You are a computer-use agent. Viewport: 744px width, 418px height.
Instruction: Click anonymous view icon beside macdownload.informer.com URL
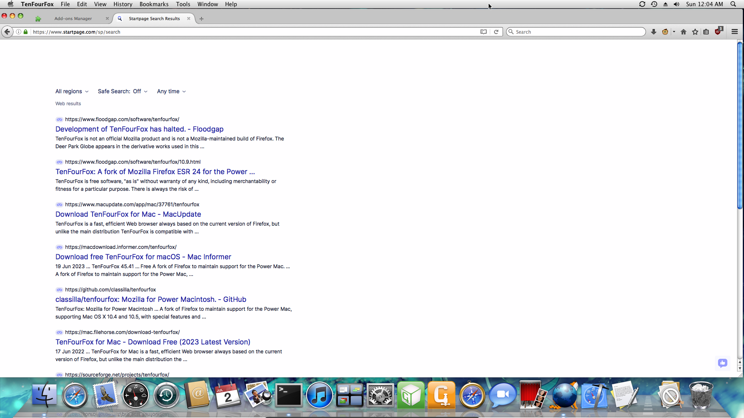59,247
